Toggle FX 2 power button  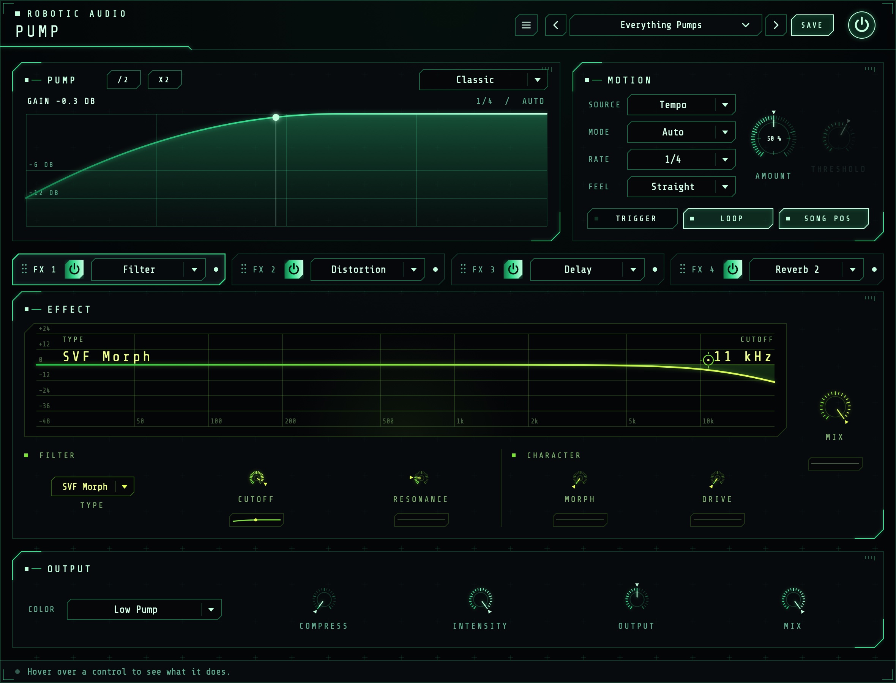point(293,269)
